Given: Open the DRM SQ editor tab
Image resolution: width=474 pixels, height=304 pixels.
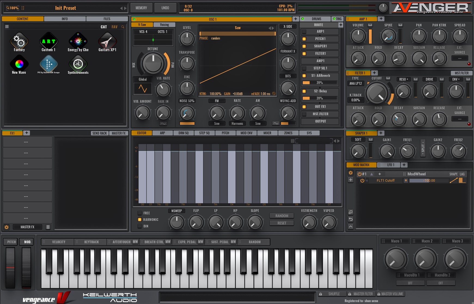Looking at the screenshot, I should 184,133.
